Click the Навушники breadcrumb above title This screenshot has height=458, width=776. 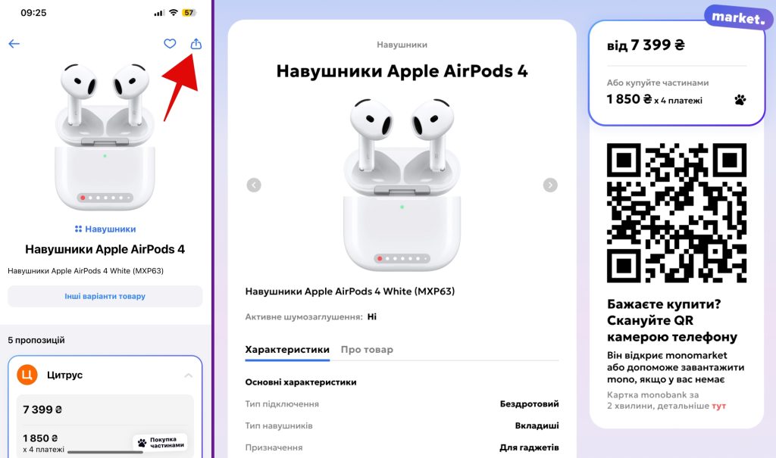click(402, 45)
